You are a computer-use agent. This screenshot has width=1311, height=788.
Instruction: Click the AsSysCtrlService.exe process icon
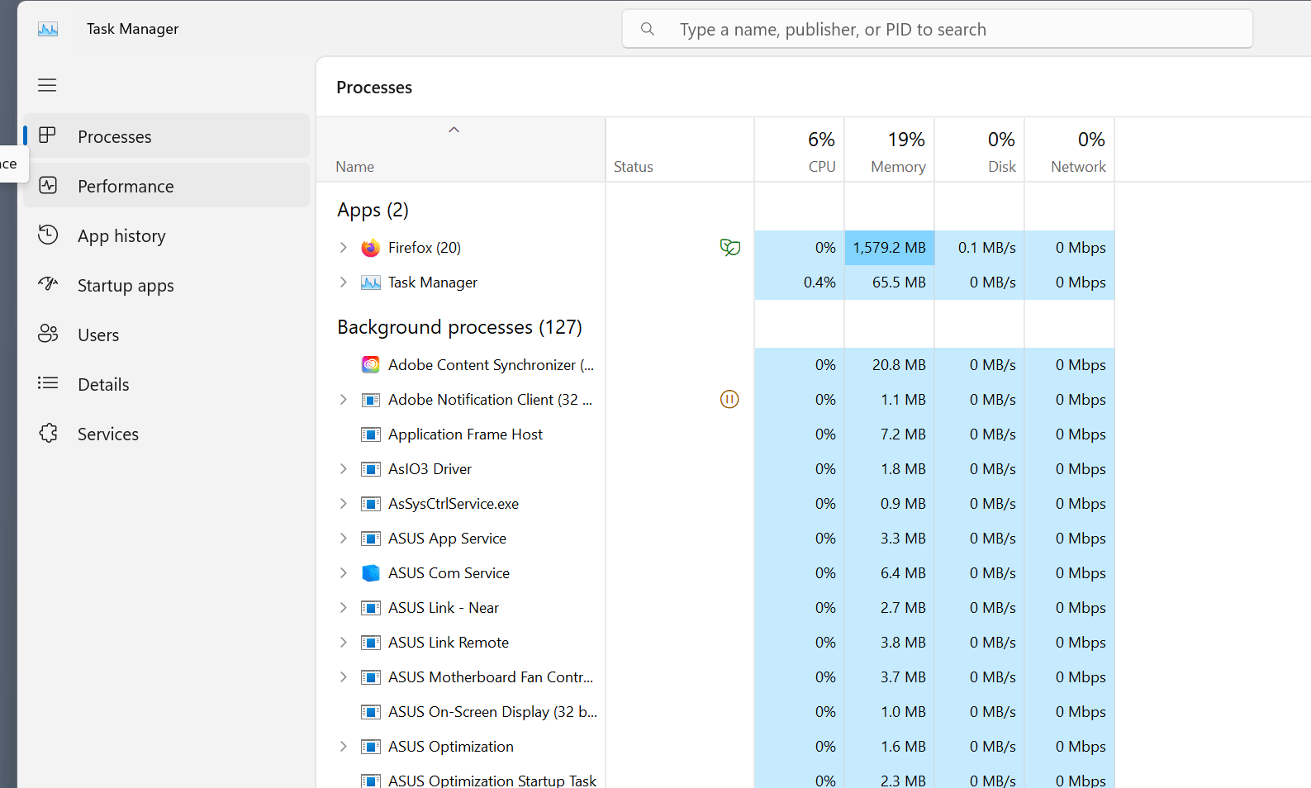371,504
